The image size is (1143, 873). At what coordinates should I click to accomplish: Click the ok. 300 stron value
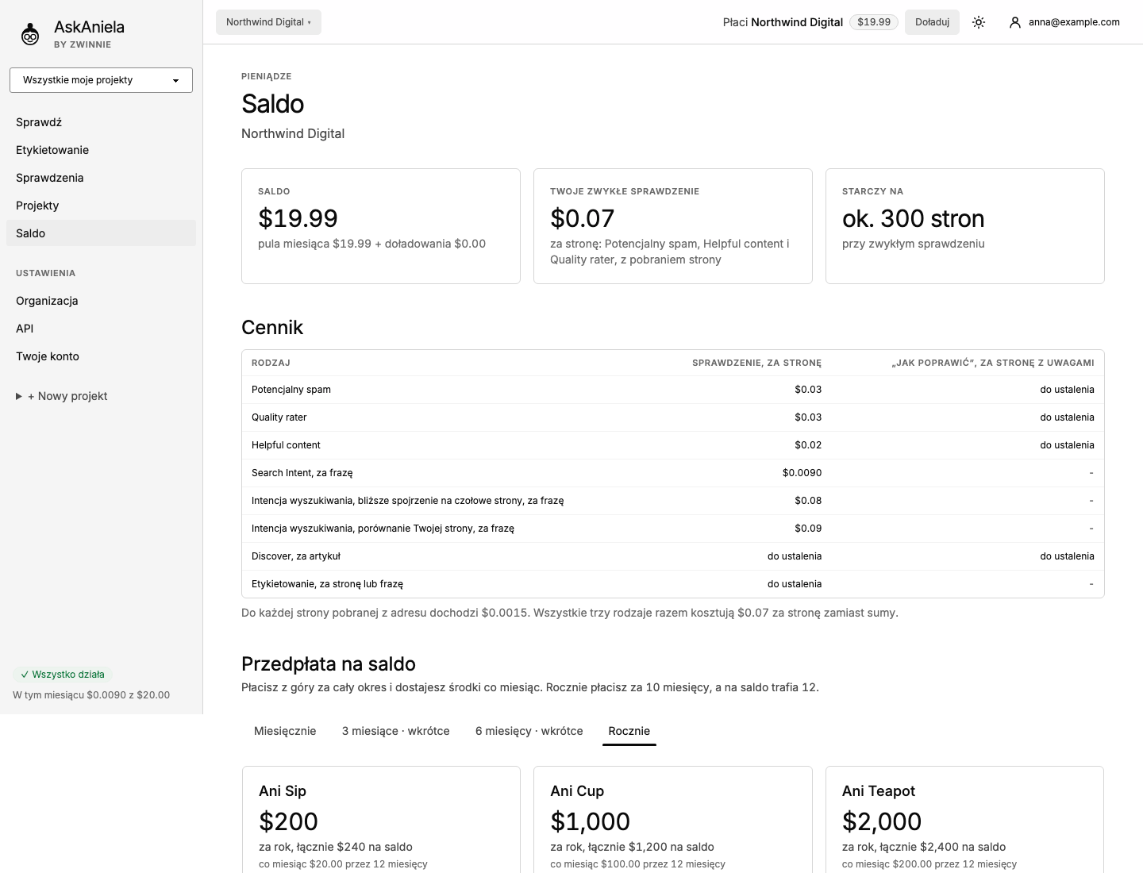point(913,218)
